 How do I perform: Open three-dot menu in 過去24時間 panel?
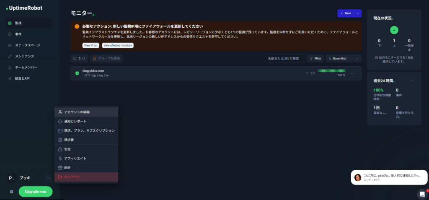[x=412, y=81]
